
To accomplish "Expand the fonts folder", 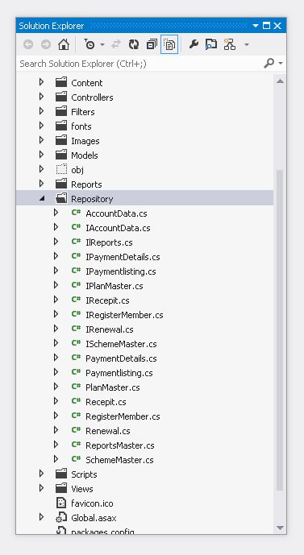I will point(41,126).
